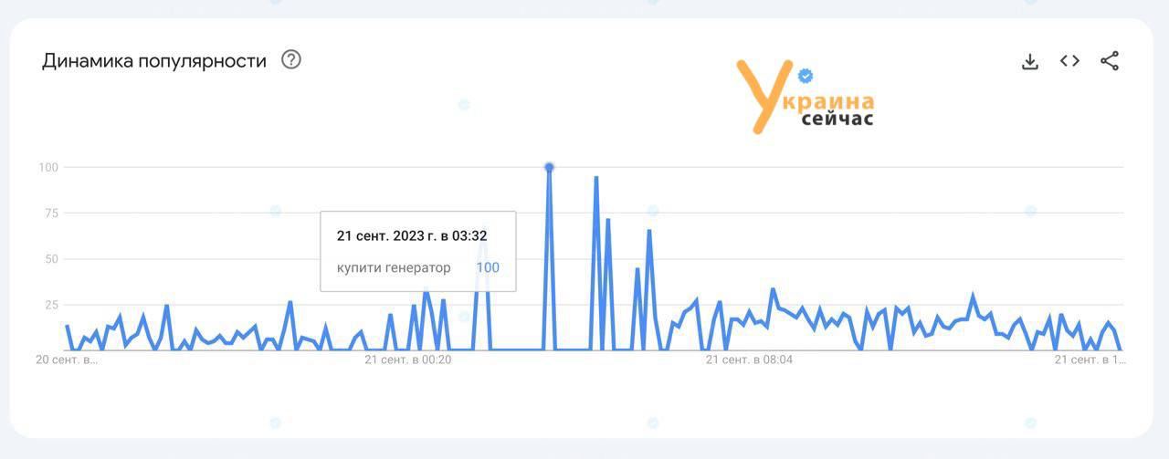Click the blue verified badge on logo
This screenshot has height=459, width=1169.
[x=806, y=76]
